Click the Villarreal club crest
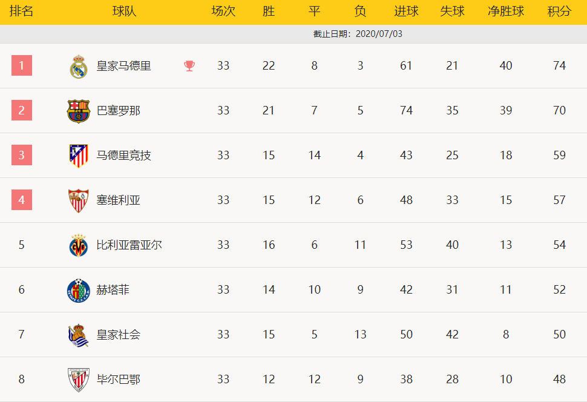 coord(79,245)
